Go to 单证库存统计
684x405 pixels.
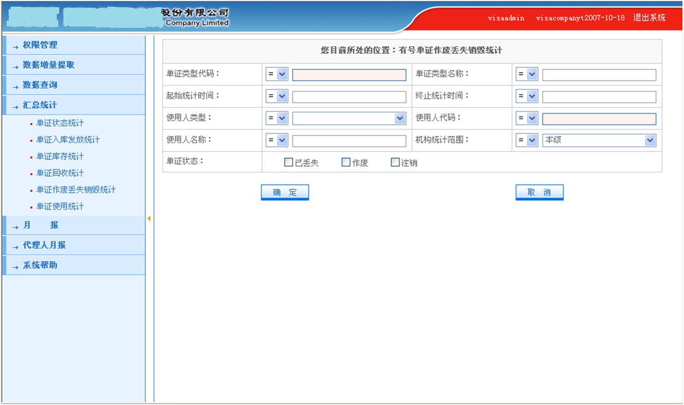[60, 156]
